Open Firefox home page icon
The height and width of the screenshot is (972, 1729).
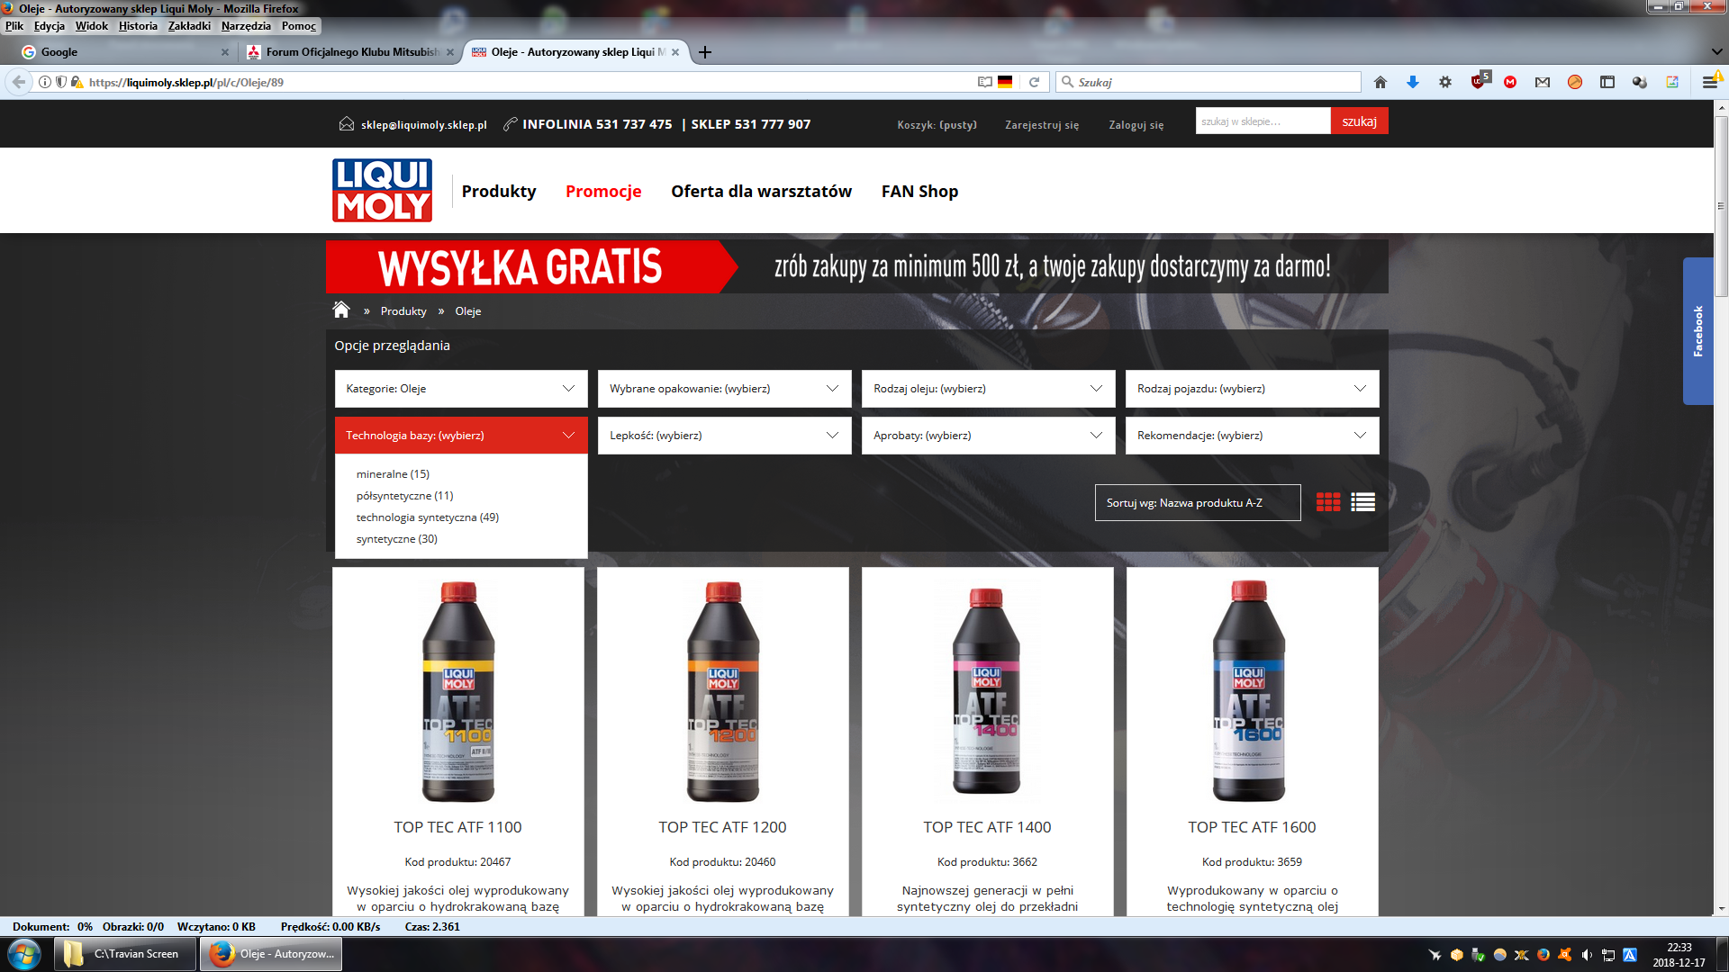pyautogui.click(x=1380, y=82)
